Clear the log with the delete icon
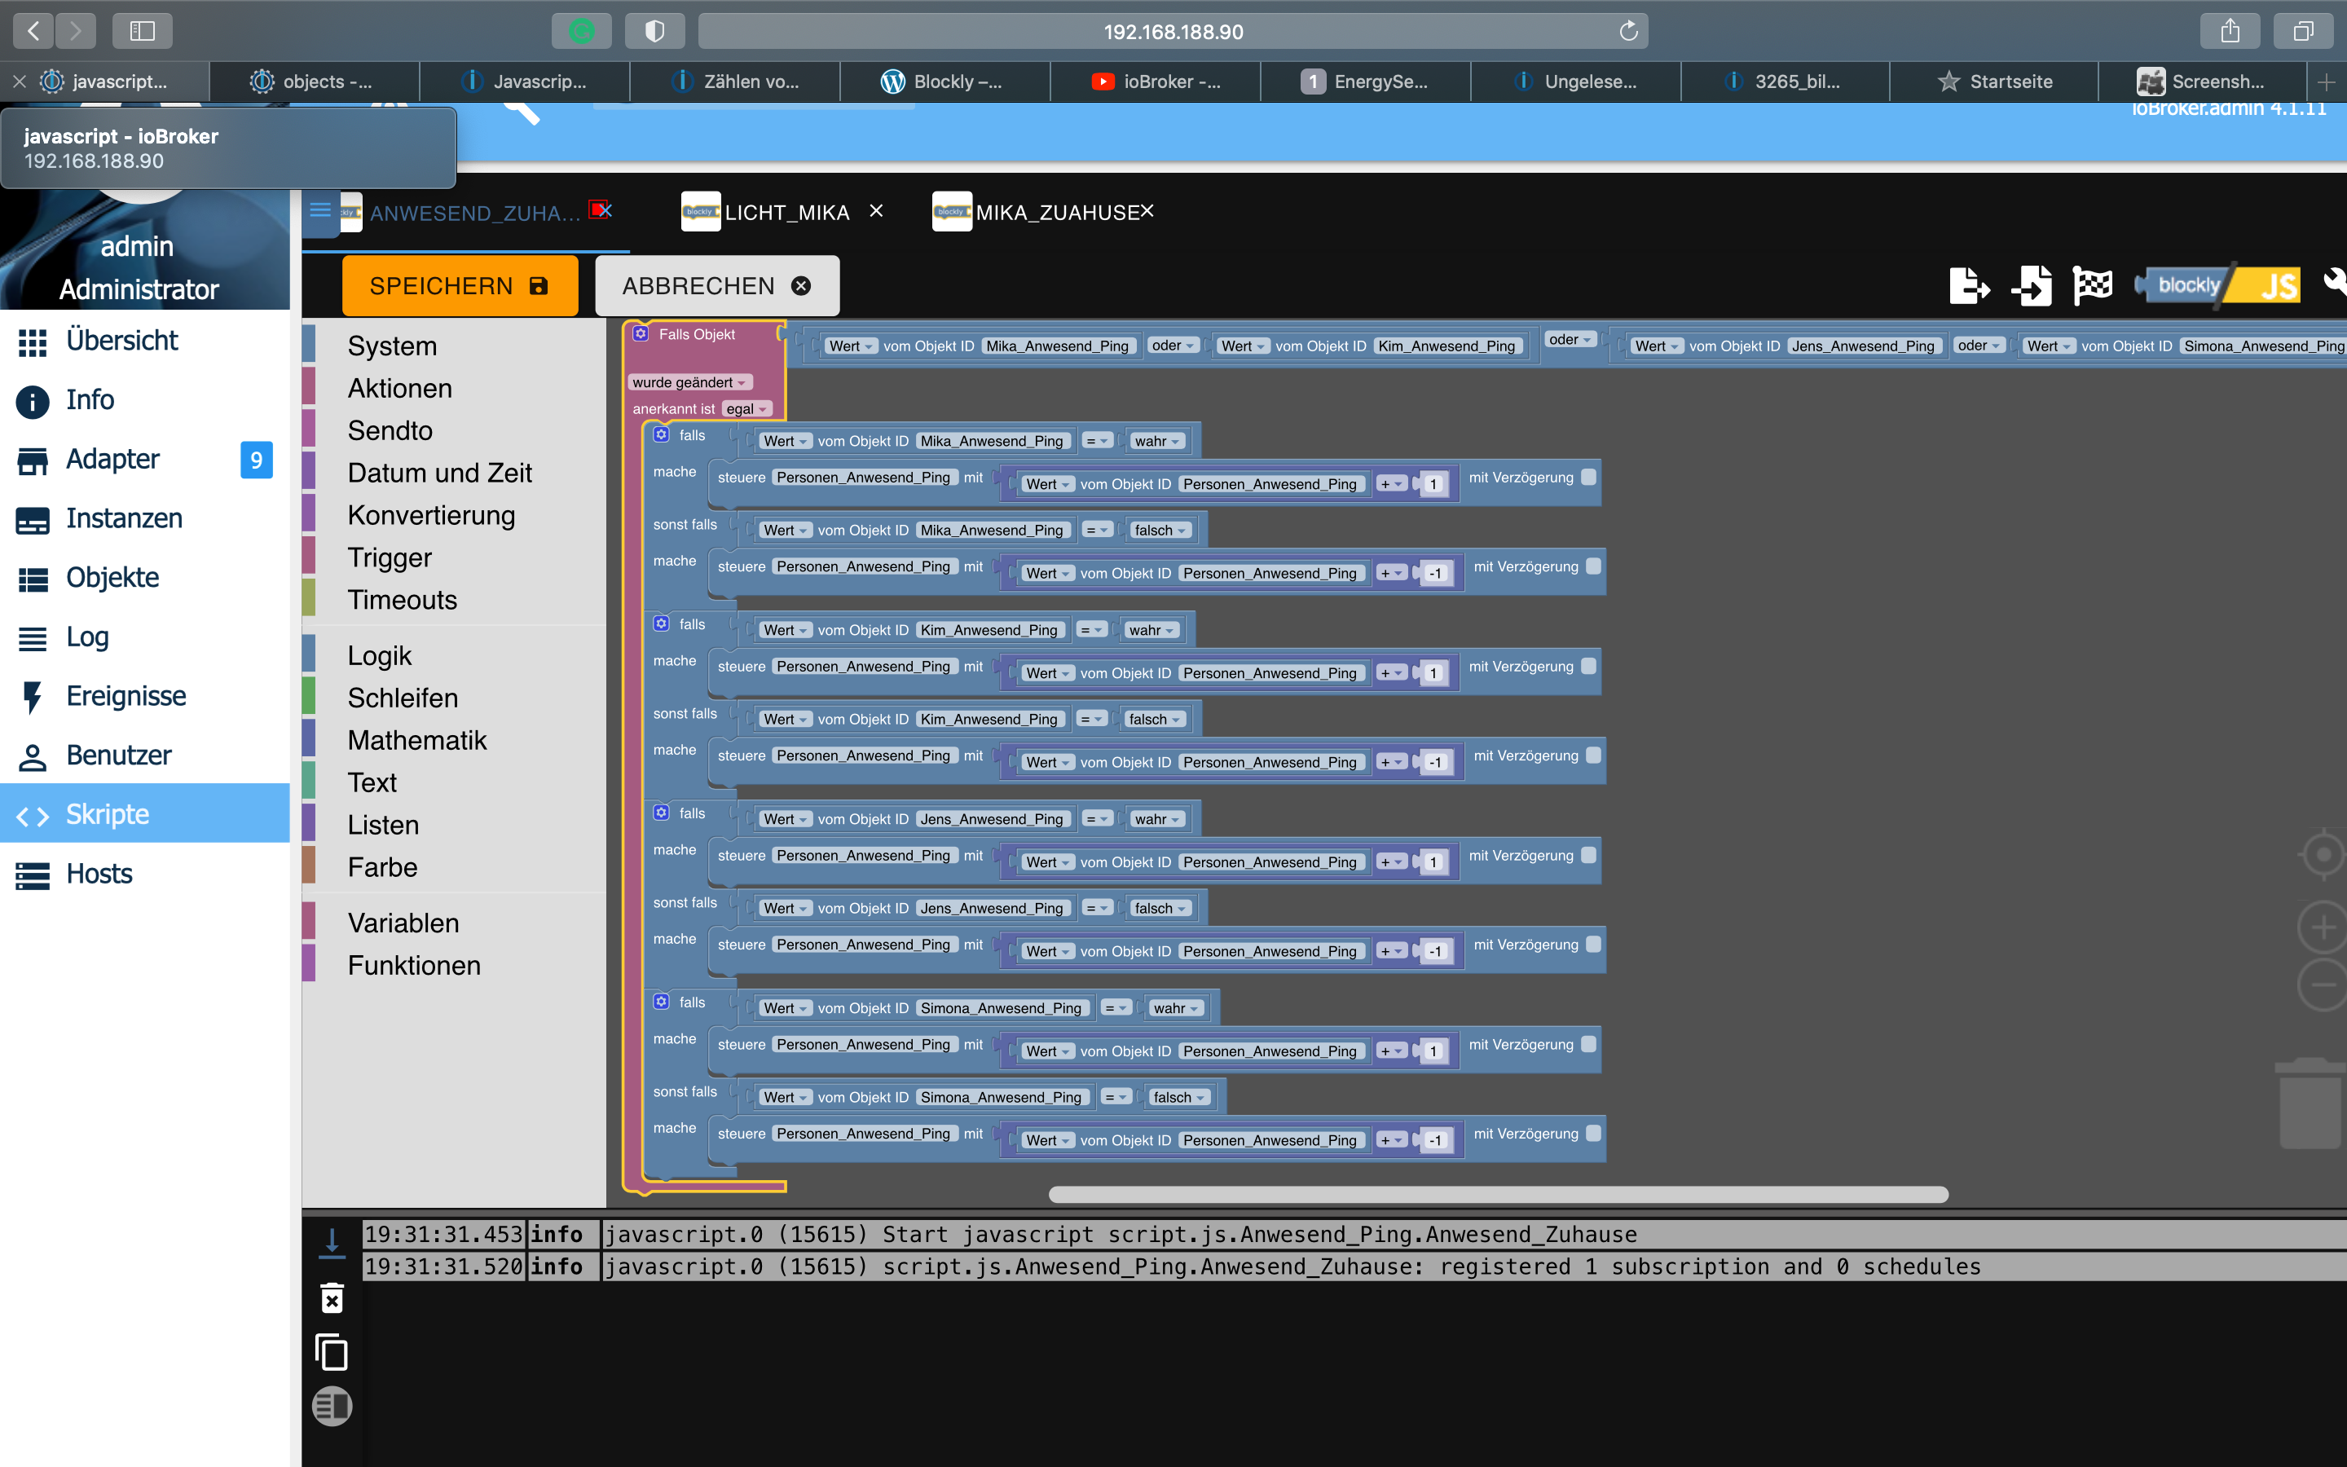The height and width of the screenshot is (1467, 2347). point(332,1297)
